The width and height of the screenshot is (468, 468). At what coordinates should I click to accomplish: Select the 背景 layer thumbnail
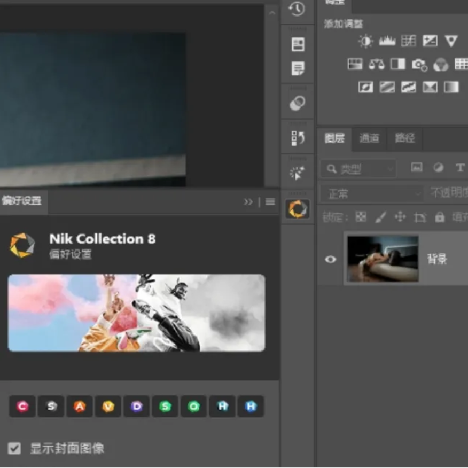pyautogui.click(x=383, y=259)
